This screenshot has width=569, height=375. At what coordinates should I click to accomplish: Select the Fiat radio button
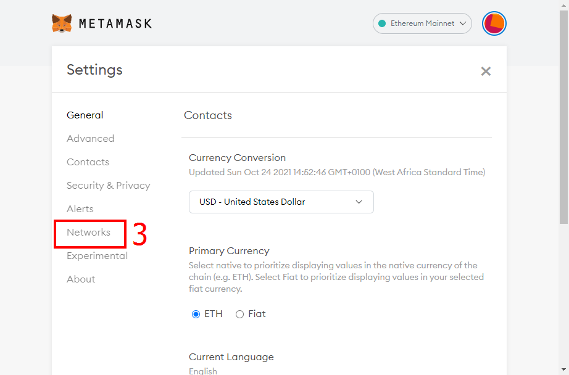[239, 314]
